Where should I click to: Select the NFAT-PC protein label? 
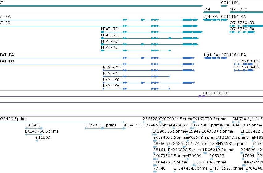pos(111,67)
